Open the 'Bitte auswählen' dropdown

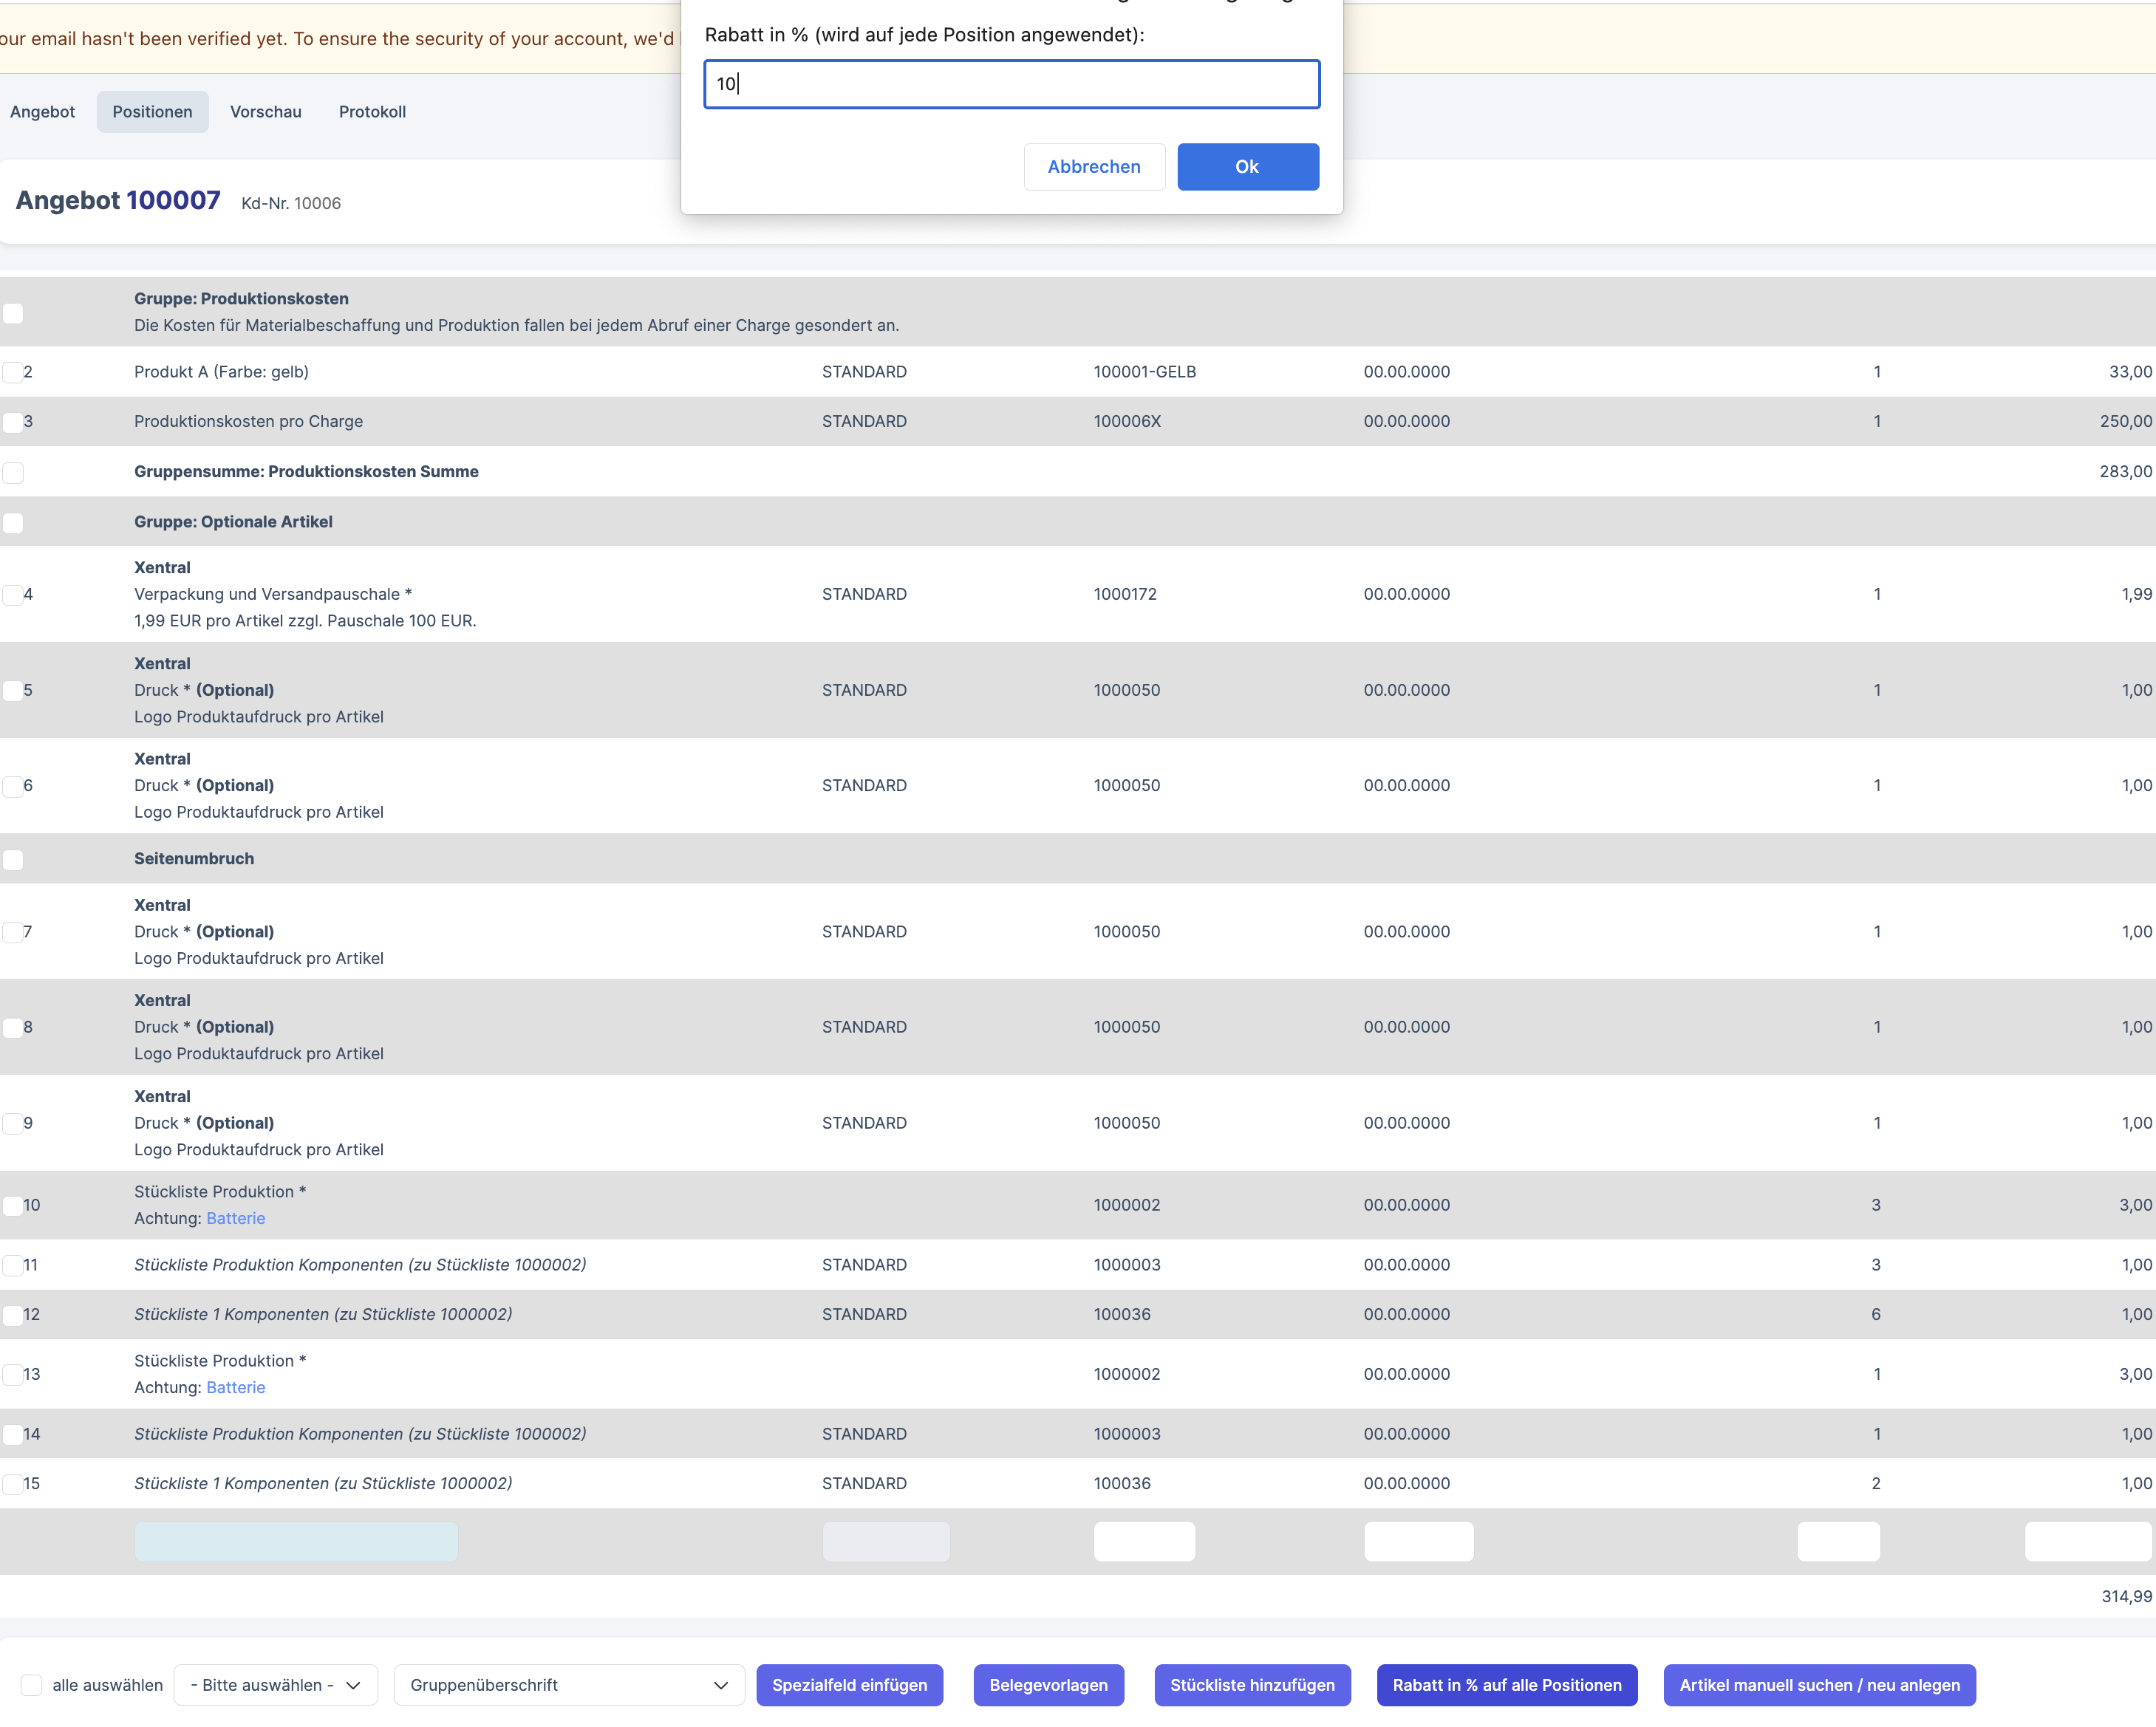[275, 1685]
